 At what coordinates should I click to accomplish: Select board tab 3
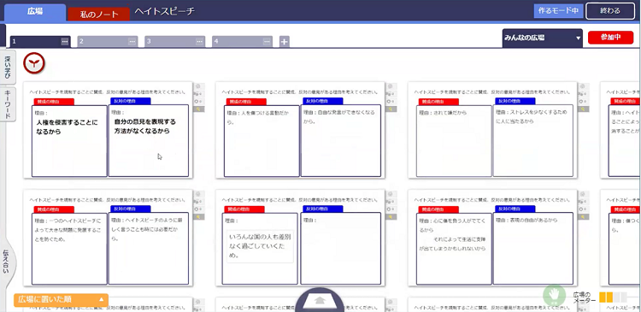[x=175, y=41]
